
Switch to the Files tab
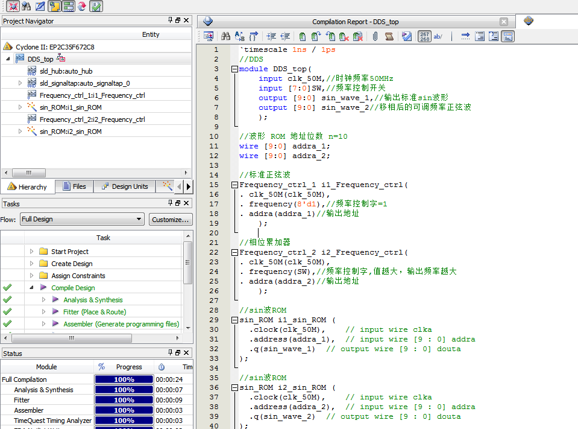pos(74,186)
